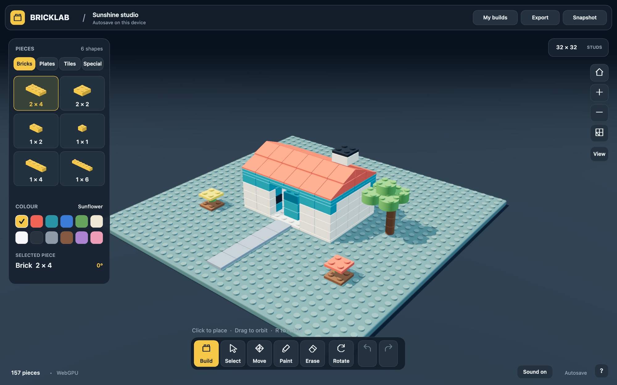Select the red colour swatch
Viewport: 617px width, 385px height.
[37, 221]
